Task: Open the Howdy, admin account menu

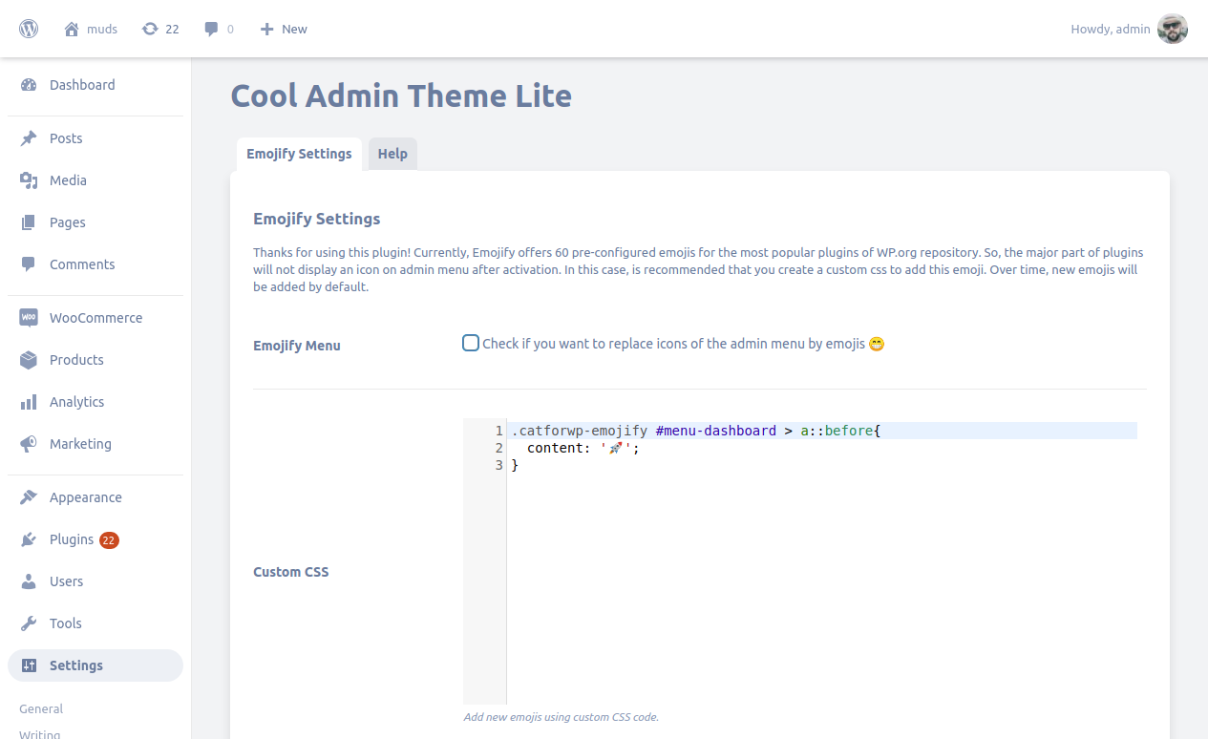Action: pyautogui.click(x=1111, y=29)
